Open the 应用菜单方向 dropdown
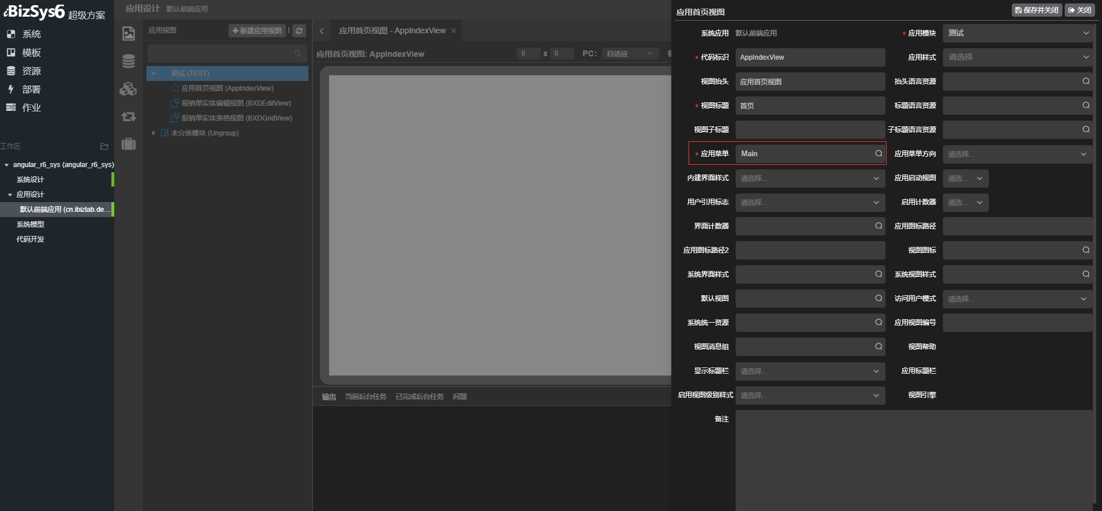This screenshot has width=1102, height=511. [1018, 154]
